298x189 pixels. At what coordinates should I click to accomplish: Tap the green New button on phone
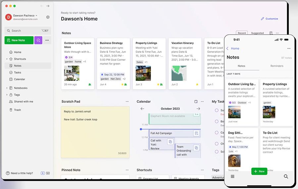[x=259, y=171]
